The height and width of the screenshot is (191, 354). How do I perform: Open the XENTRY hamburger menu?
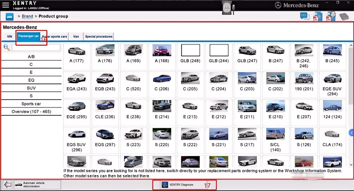(5, 5)
